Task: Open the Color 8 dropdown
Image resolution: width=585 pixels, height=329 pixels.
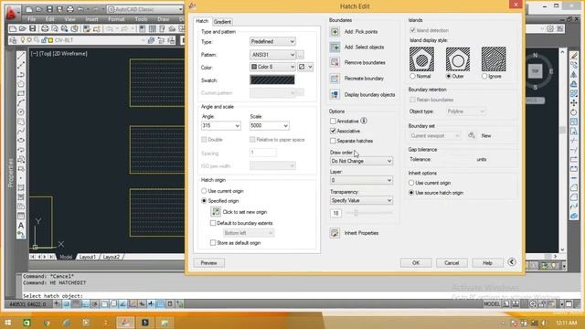Action: coord(272,67)
